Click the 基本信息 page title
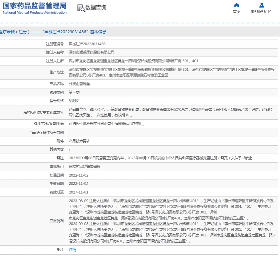This screenshot has height=256, width=280. [98, 32]
